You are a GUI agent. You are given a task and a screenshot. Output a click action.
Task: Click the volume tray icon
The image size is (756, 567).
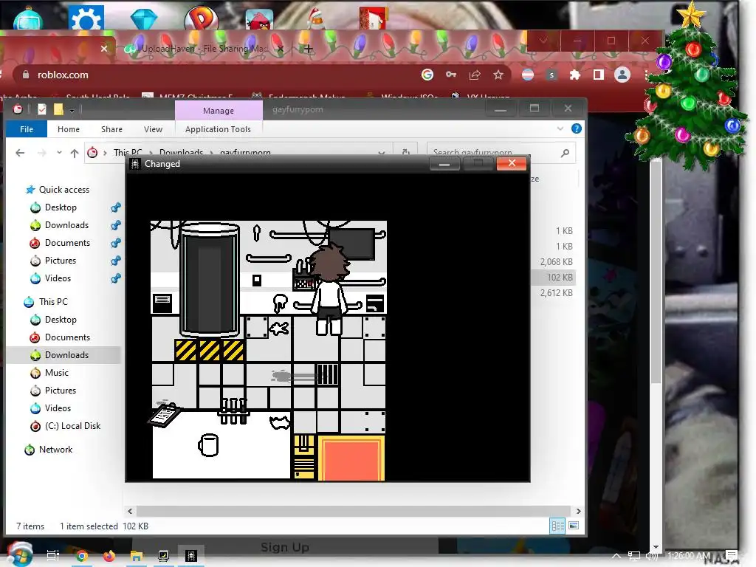652,556
